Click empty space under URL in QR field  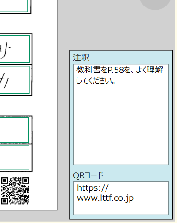[121, 209]
